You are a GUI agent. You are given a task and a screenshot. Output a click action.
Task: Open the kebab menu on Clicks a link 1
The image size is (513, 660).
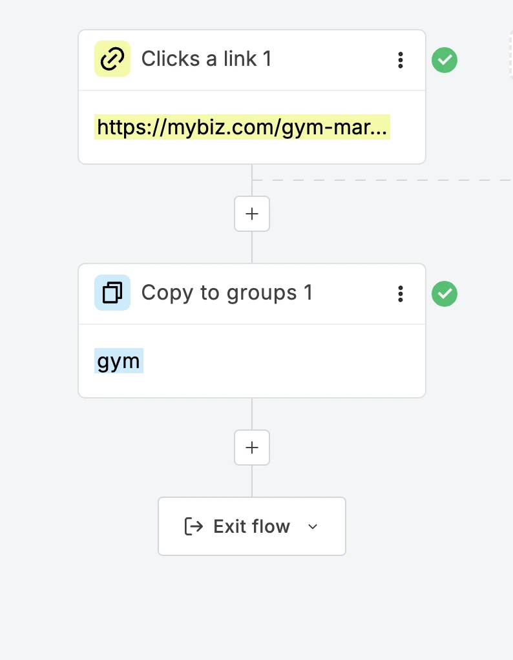401,59
